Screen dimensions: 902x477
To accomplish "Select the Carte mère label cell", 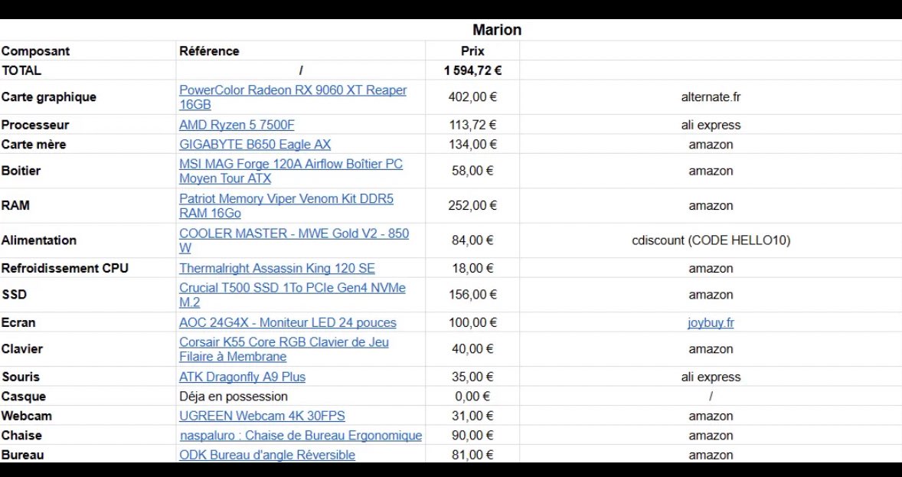I will pyautogui.click(x=87, y=145).
